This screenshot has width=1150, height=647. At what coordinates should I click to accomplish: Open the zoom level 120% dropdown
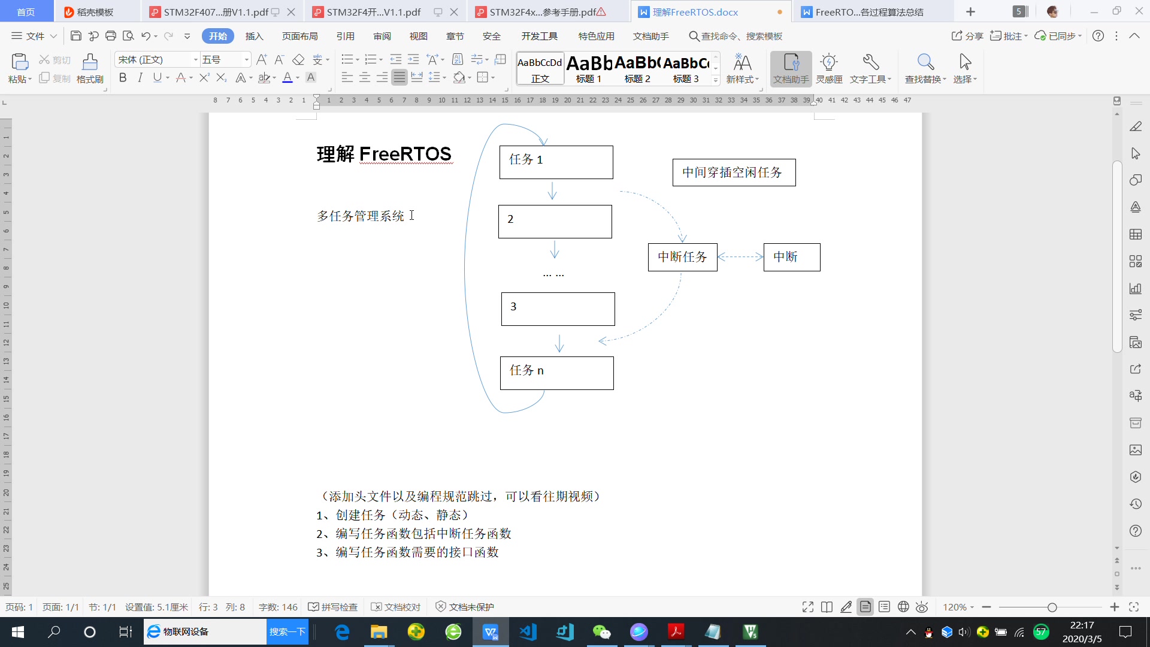[x=958, y=607]
